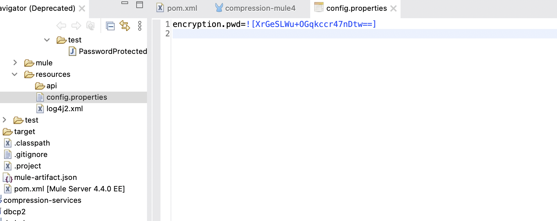Viewport: 557px width, 221px height.
Task: Click the Collapse All icon in navigator
Action: point(110,26)
